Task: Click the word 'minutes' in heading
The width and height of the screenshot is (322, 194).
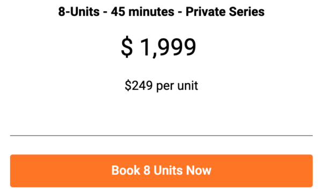Action: tap(151, 12)
